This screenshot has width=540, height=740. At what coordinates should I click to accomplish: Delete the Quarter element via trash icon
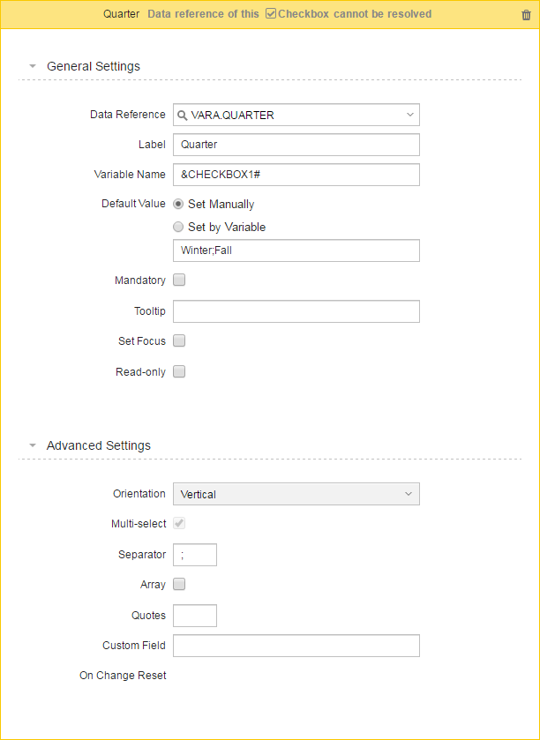pos(526,15)
